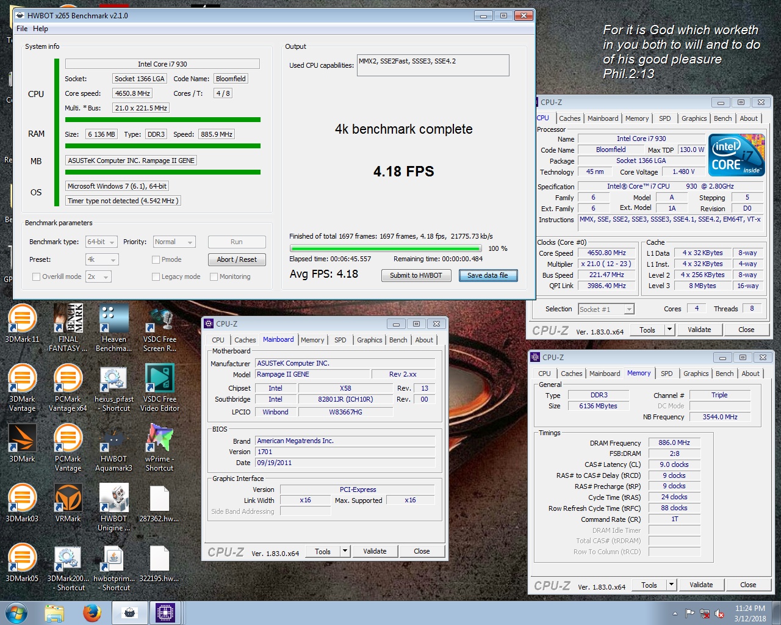
Task: Launch the 3DMark200 shortcut icon
Action: pos(68,567)
